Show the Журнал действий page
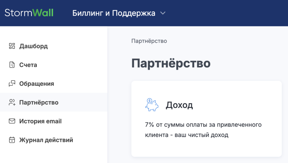 [x=46, y=140]
